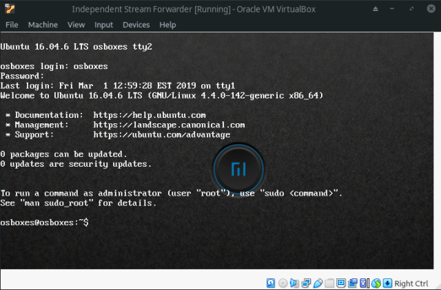Open the File menu
The image size is (441, 290).
pyautogui.click(x=12, y=25)
